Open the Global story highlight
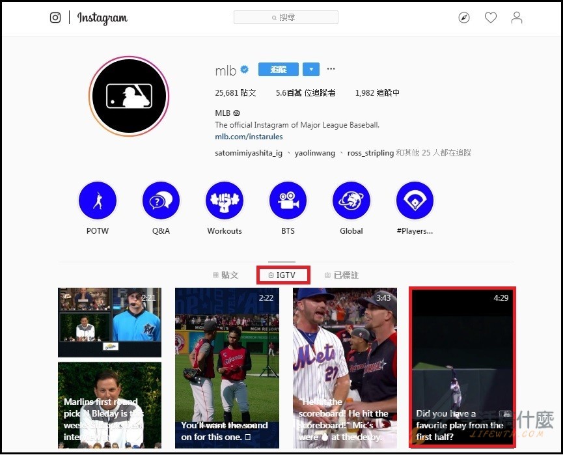Viewport: 563px width, 455px height. point(351,201)
